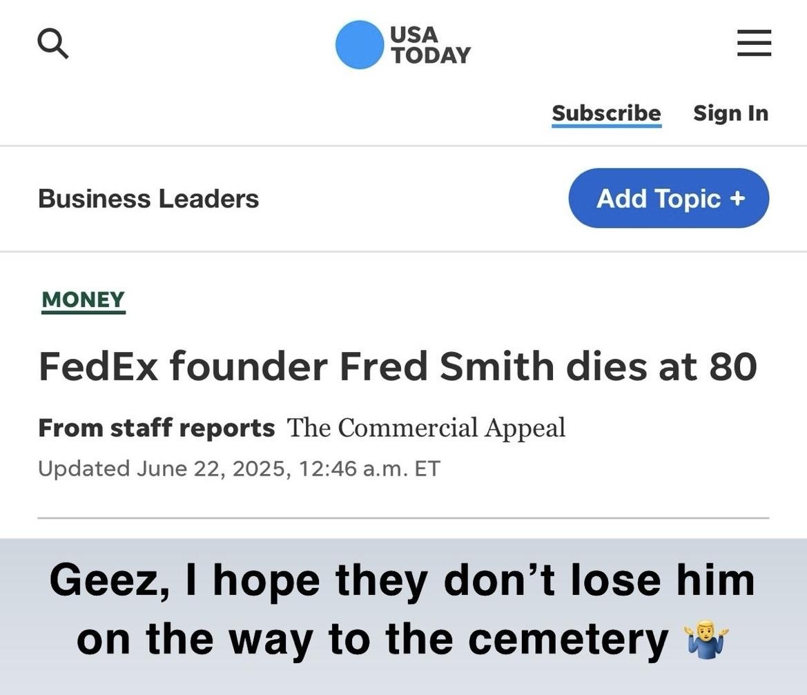The width and height of the screenshot is (807, 695).
Task: Open The Commercial Appeal source link
Action: (x=426, y=428)
